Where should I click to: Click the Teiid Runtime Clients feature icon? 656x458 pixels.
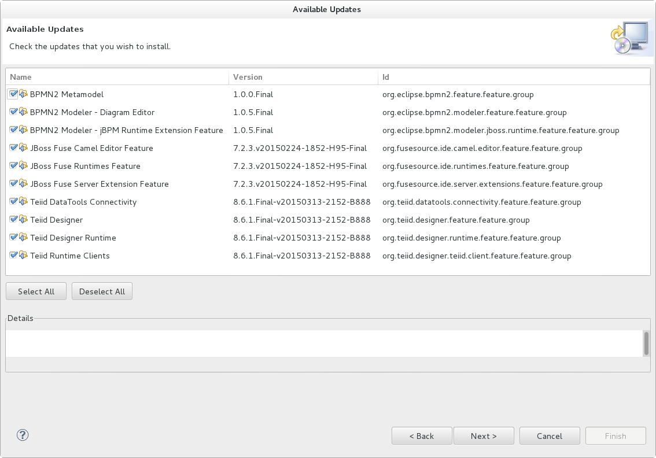click(24, 256)
